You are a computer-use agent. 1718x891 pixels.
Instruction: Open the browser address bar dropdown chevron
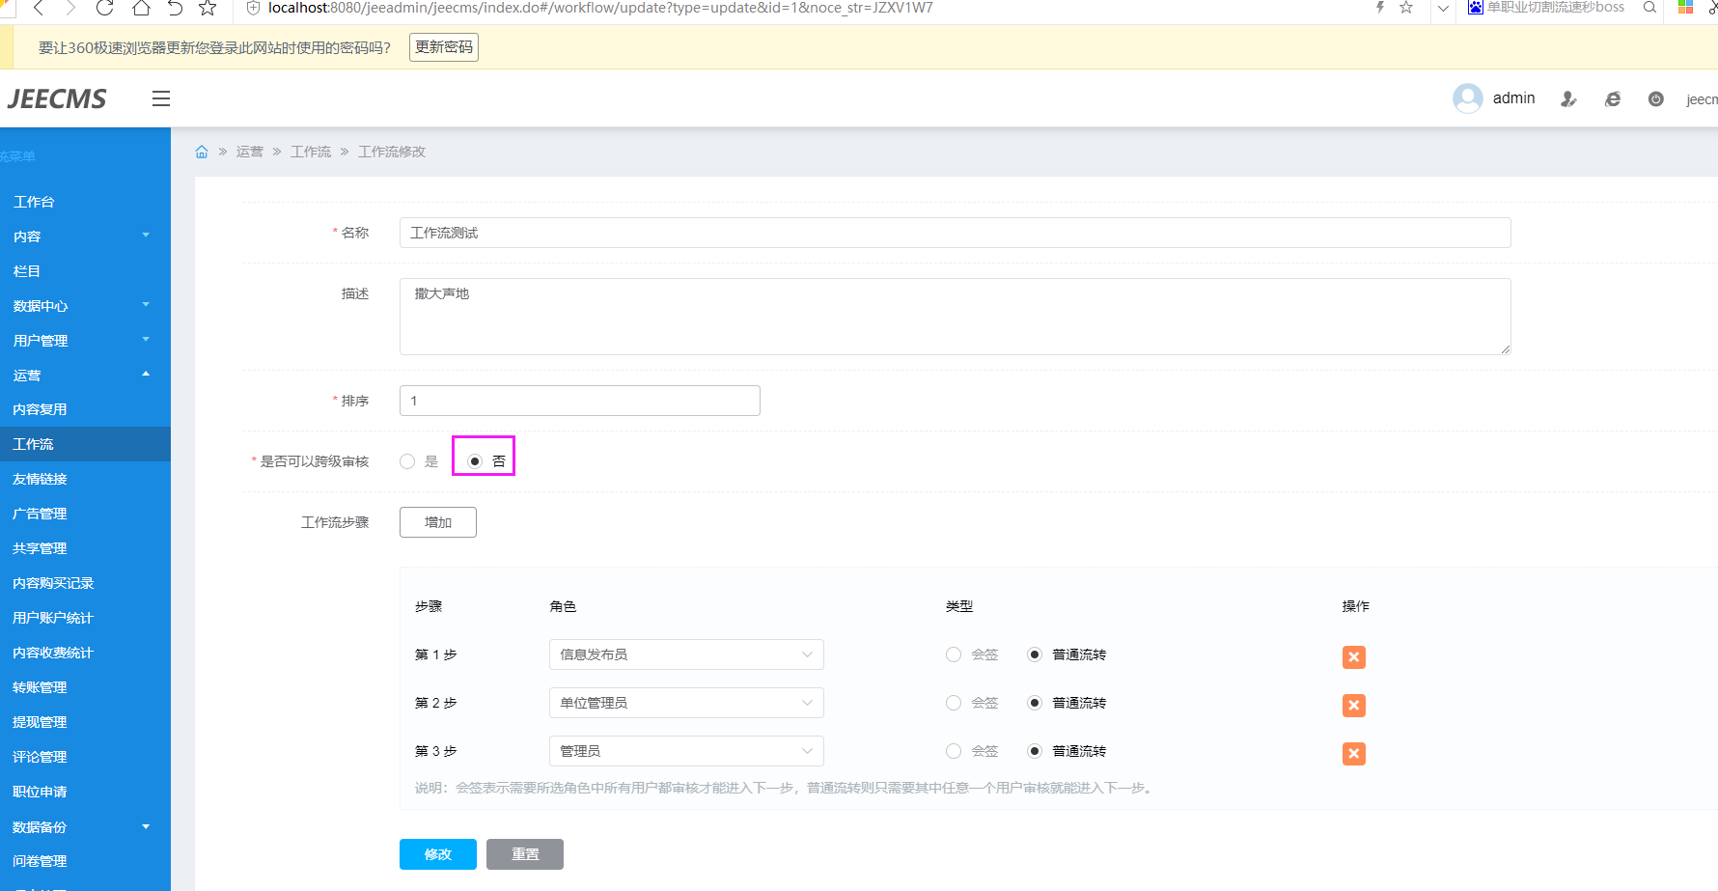point(1443,8)
